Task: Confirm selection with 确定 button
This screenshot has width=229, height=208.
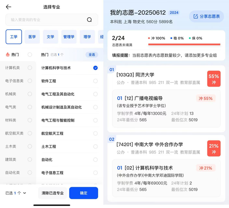Action: 83,193
